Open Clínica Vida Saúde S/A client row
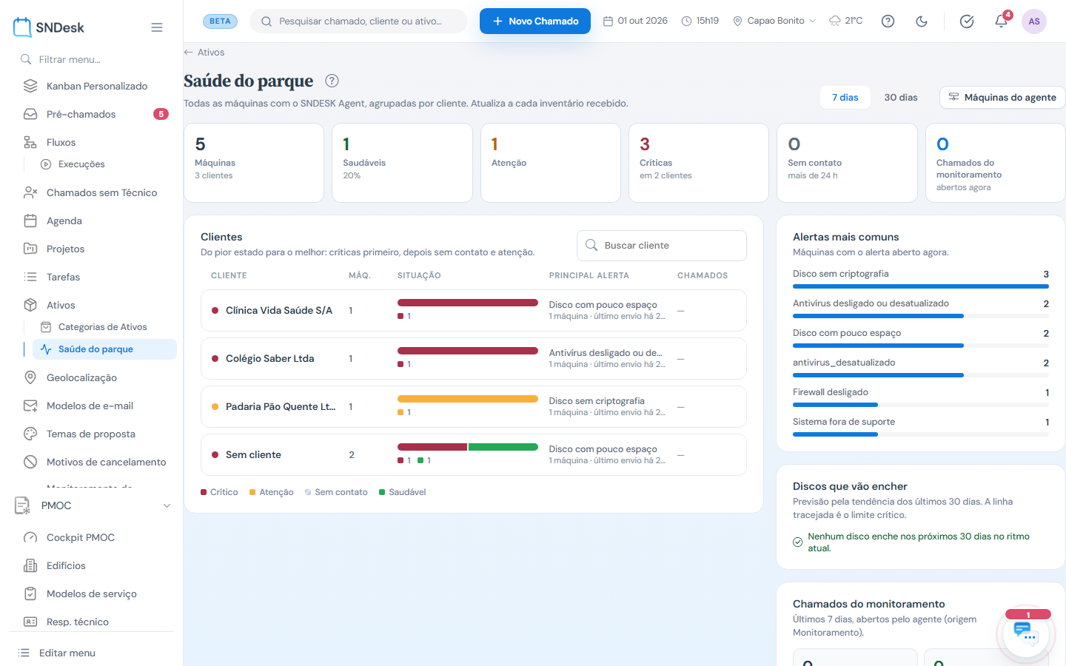The image size is (1066, 666). pyautogui.click(x=474, y=310)
